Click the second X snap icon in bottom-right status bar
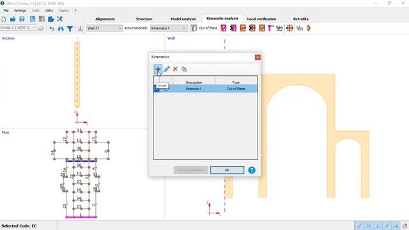 point(369,226)
